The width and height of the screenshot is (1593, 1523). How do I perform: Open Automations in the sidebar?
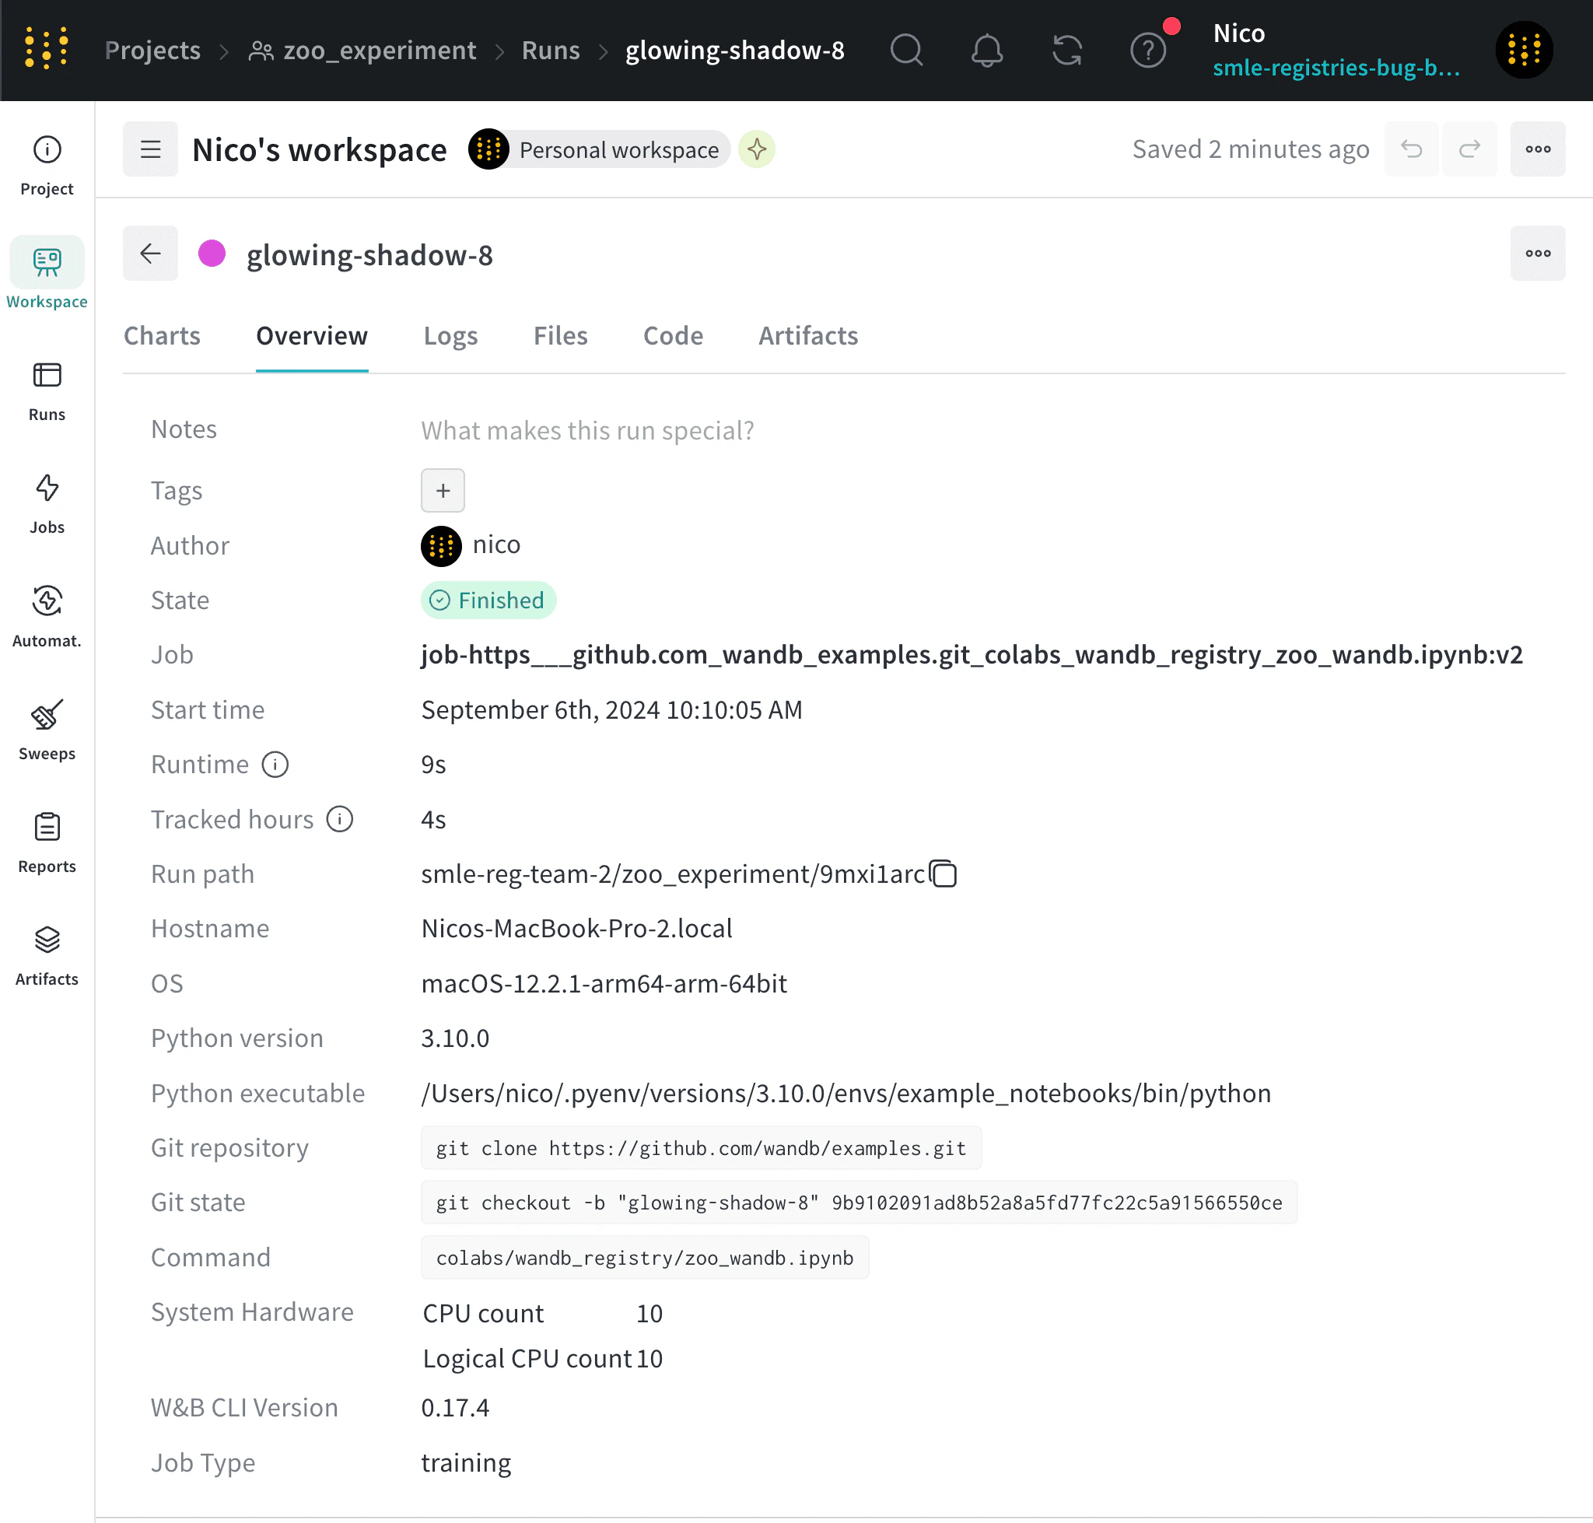(47, 617)
